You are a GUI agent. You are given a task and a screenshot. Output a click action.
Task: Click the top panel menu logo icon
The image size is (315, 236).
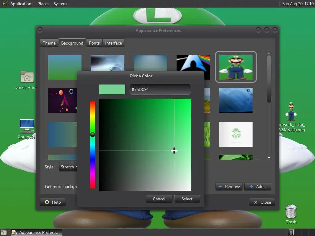click(5, 4)
